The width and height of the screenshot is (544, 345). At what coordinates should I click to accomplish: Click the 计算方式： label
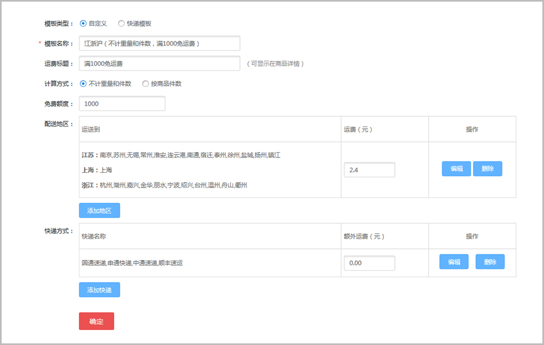pyautogui.click(x=59, y=84)
